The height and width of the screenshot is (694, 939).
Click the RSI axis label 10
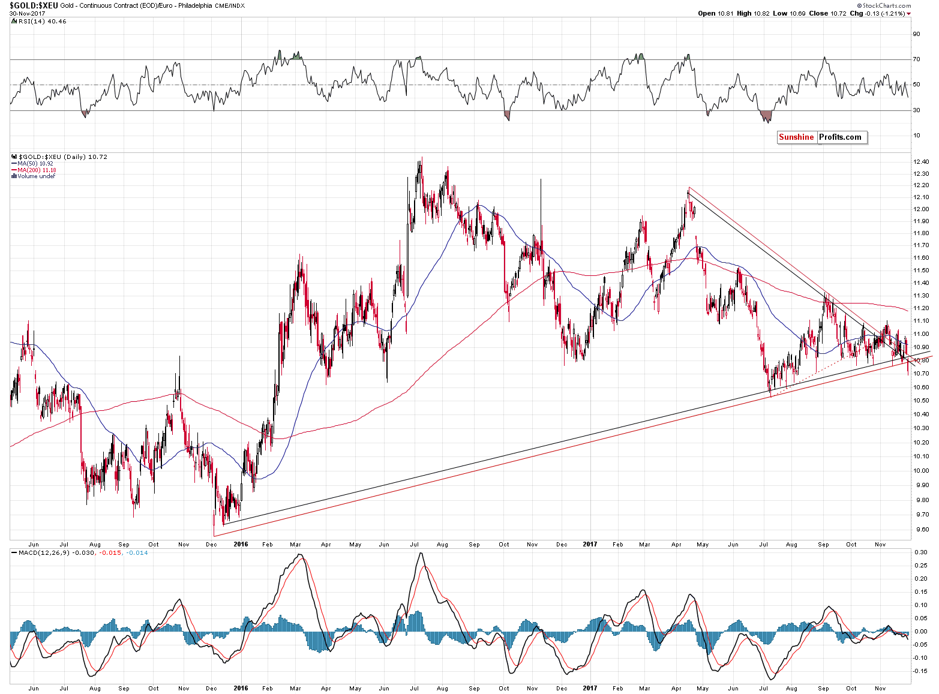(x=916, y=135)
